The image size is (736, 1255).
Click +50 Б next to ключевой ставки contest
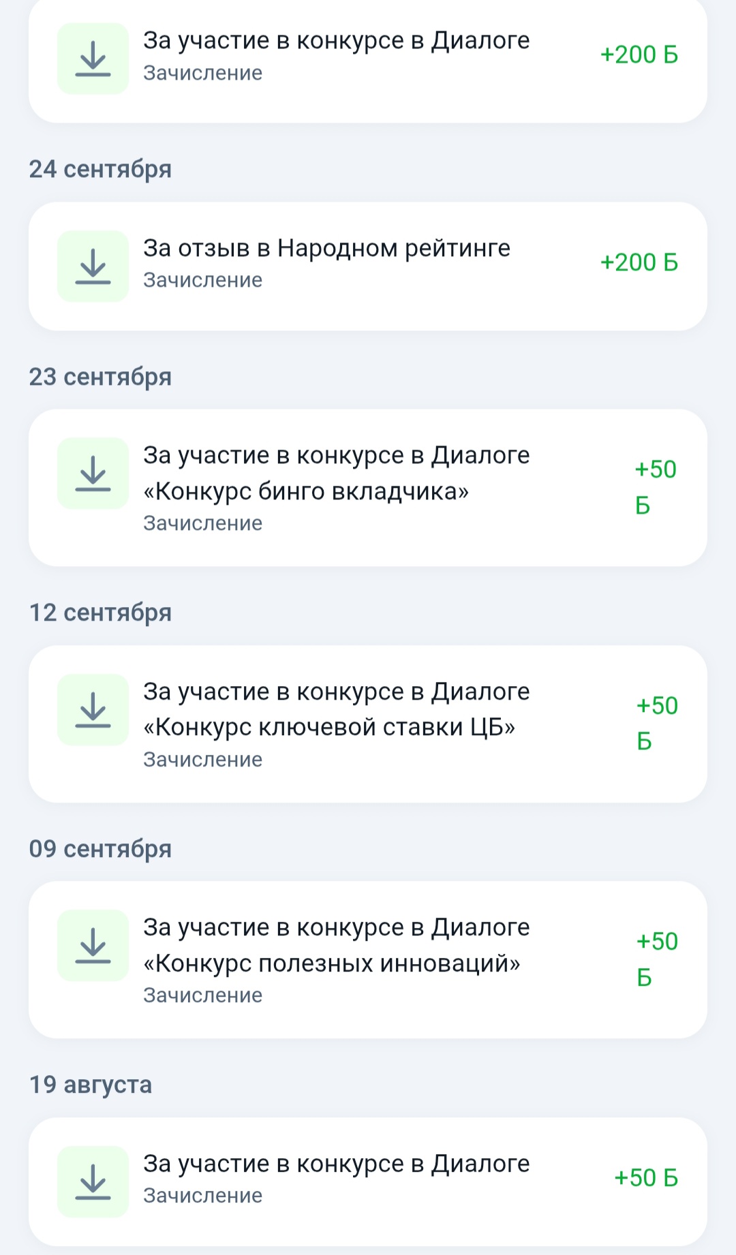(x=656, y=723)
